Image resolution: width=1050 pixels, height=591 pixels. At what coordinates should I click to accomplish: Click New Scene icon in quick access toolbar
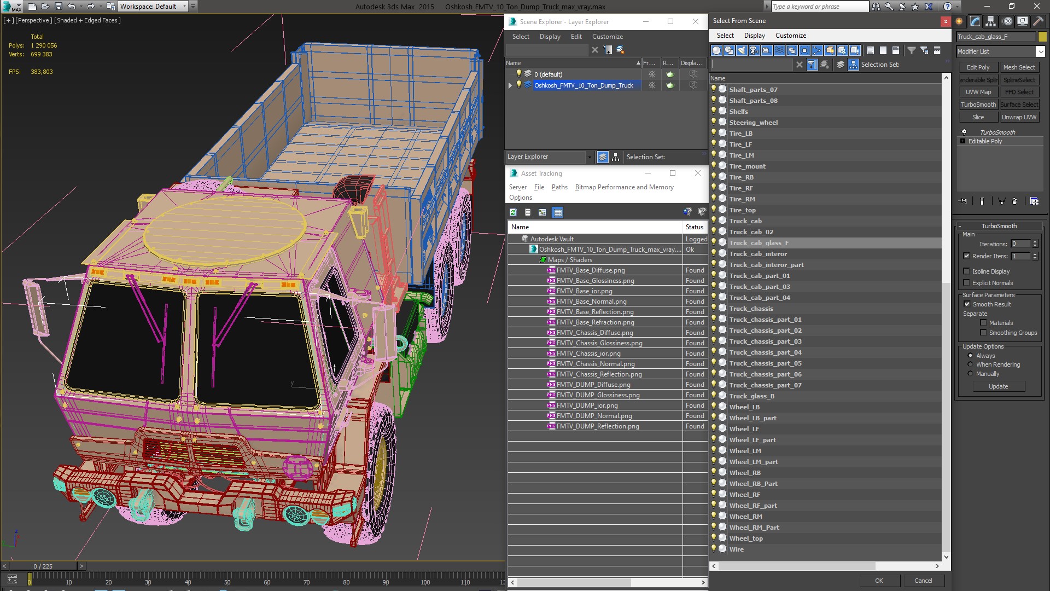click(x=32, y=7)
